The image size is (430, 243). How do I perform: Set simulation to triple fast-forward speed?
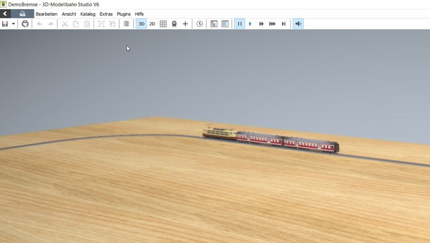272,24
